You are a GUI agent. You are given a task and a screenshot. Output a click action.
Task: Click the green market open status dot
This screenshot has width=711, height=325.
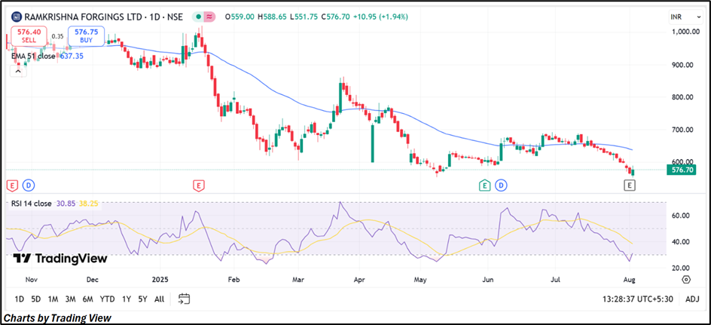click(197, 16)
